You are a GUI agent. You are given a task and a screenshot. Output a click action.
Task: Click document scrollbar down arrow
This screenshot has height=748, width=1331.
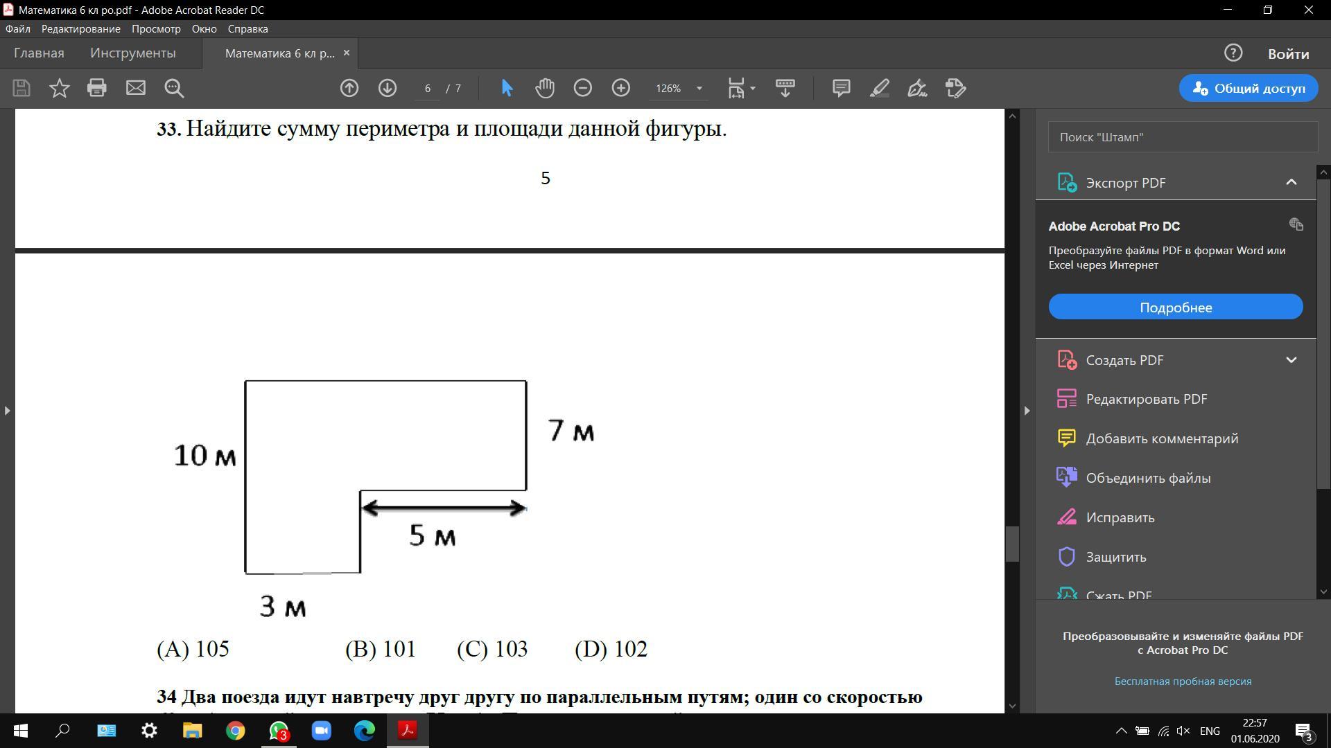tap(1012, 706)
